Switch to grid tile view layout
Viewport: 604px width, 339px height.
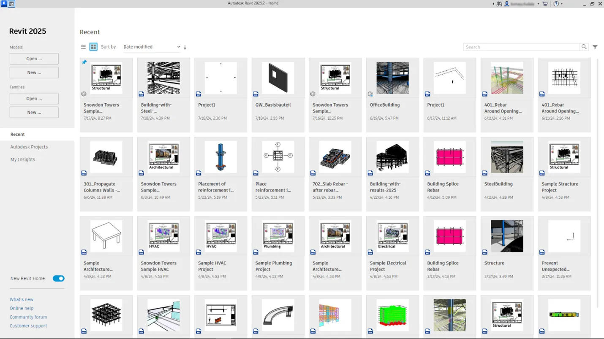tap(93, 47)
